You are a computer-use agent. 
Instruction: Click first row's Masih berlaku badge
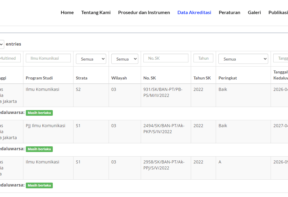coord(39,113)
